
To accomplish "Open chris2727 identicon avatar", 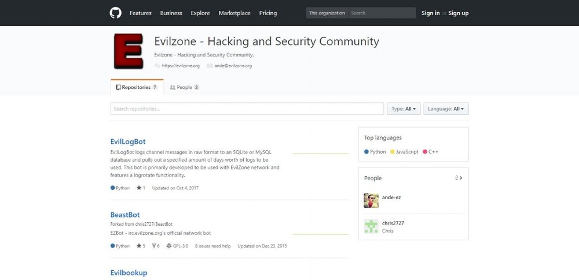I will point(371,226).
